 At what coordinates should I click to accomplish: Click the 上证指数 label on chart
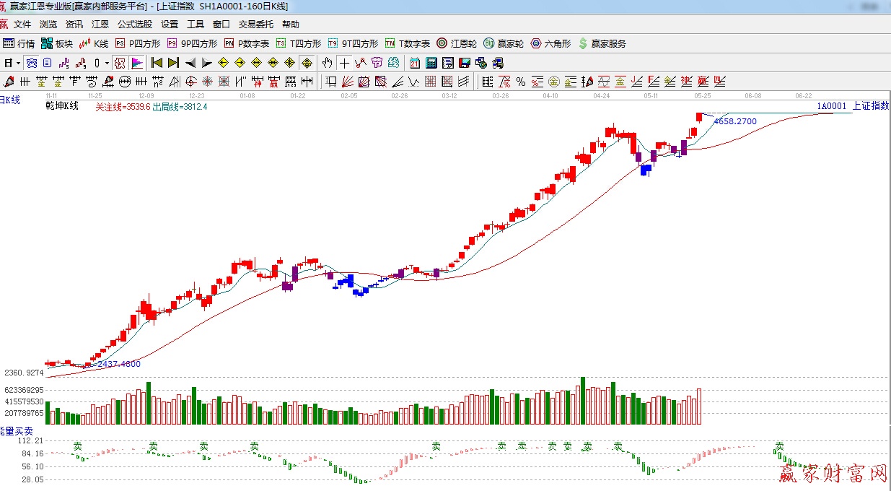click(x=870, y=106)
